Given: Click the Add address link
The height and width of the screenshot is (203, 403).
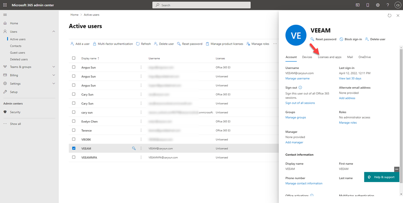Looking at the screenshot, I should click(347, 98).
